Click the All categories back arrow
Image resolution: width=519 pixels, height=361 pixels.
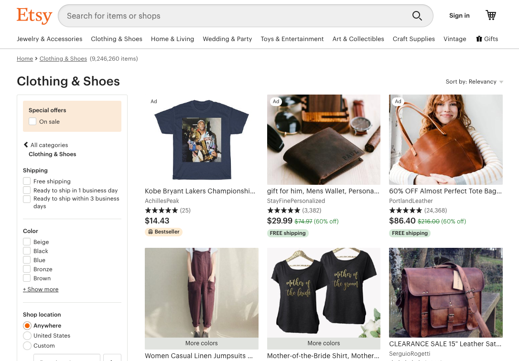tap(26, 145)
